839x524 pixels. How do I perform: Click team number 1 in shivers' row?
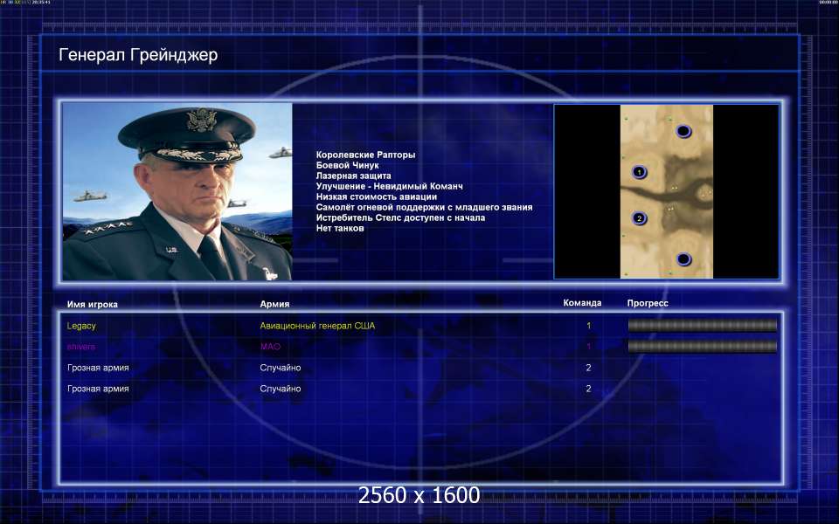[x=588, y=347]
